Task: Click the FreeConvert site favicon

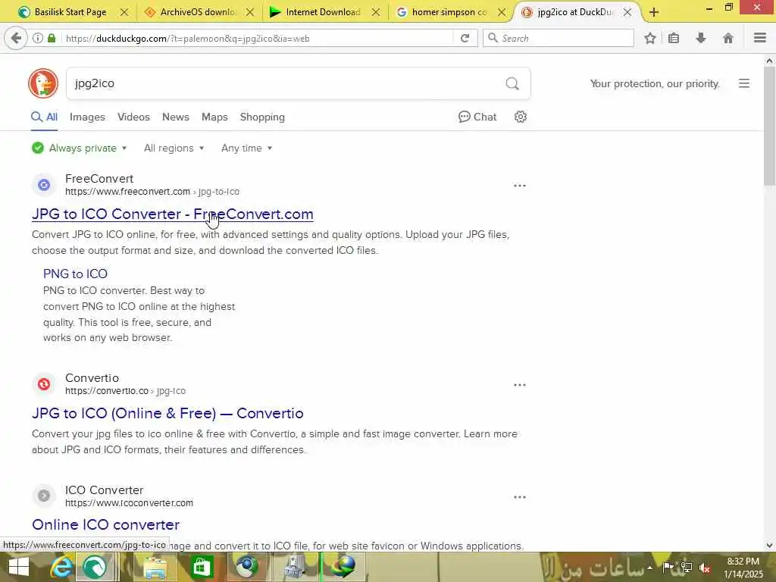Action: click(43, 185)
